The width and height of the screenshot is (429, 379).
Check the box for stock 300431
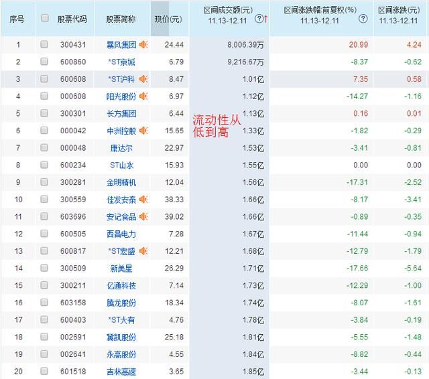coord(44,44)
